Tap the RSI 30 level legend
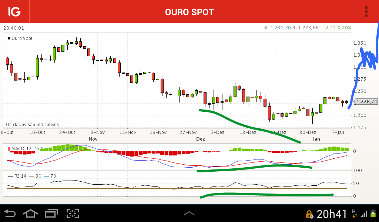Image resolution: width=379 pixels, height=222 pixels. tap(35, 176)
